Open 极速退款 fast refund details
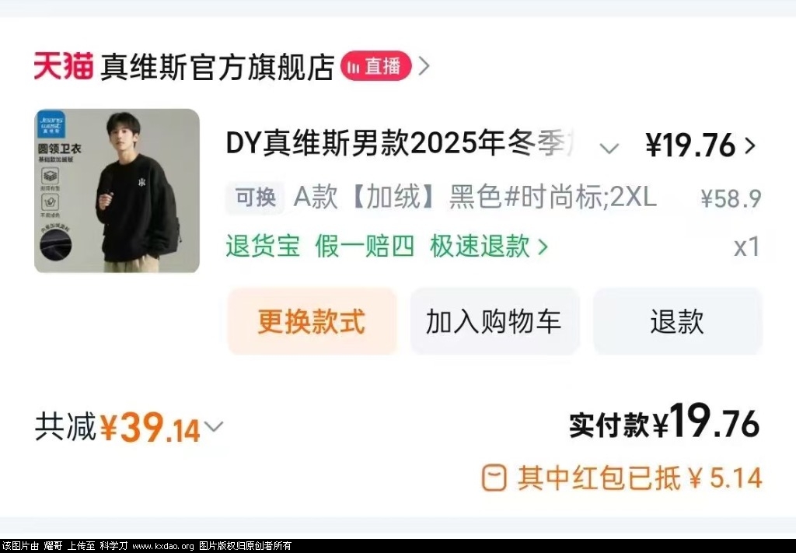Screen dimensions: 796x553 pos(480,247)
